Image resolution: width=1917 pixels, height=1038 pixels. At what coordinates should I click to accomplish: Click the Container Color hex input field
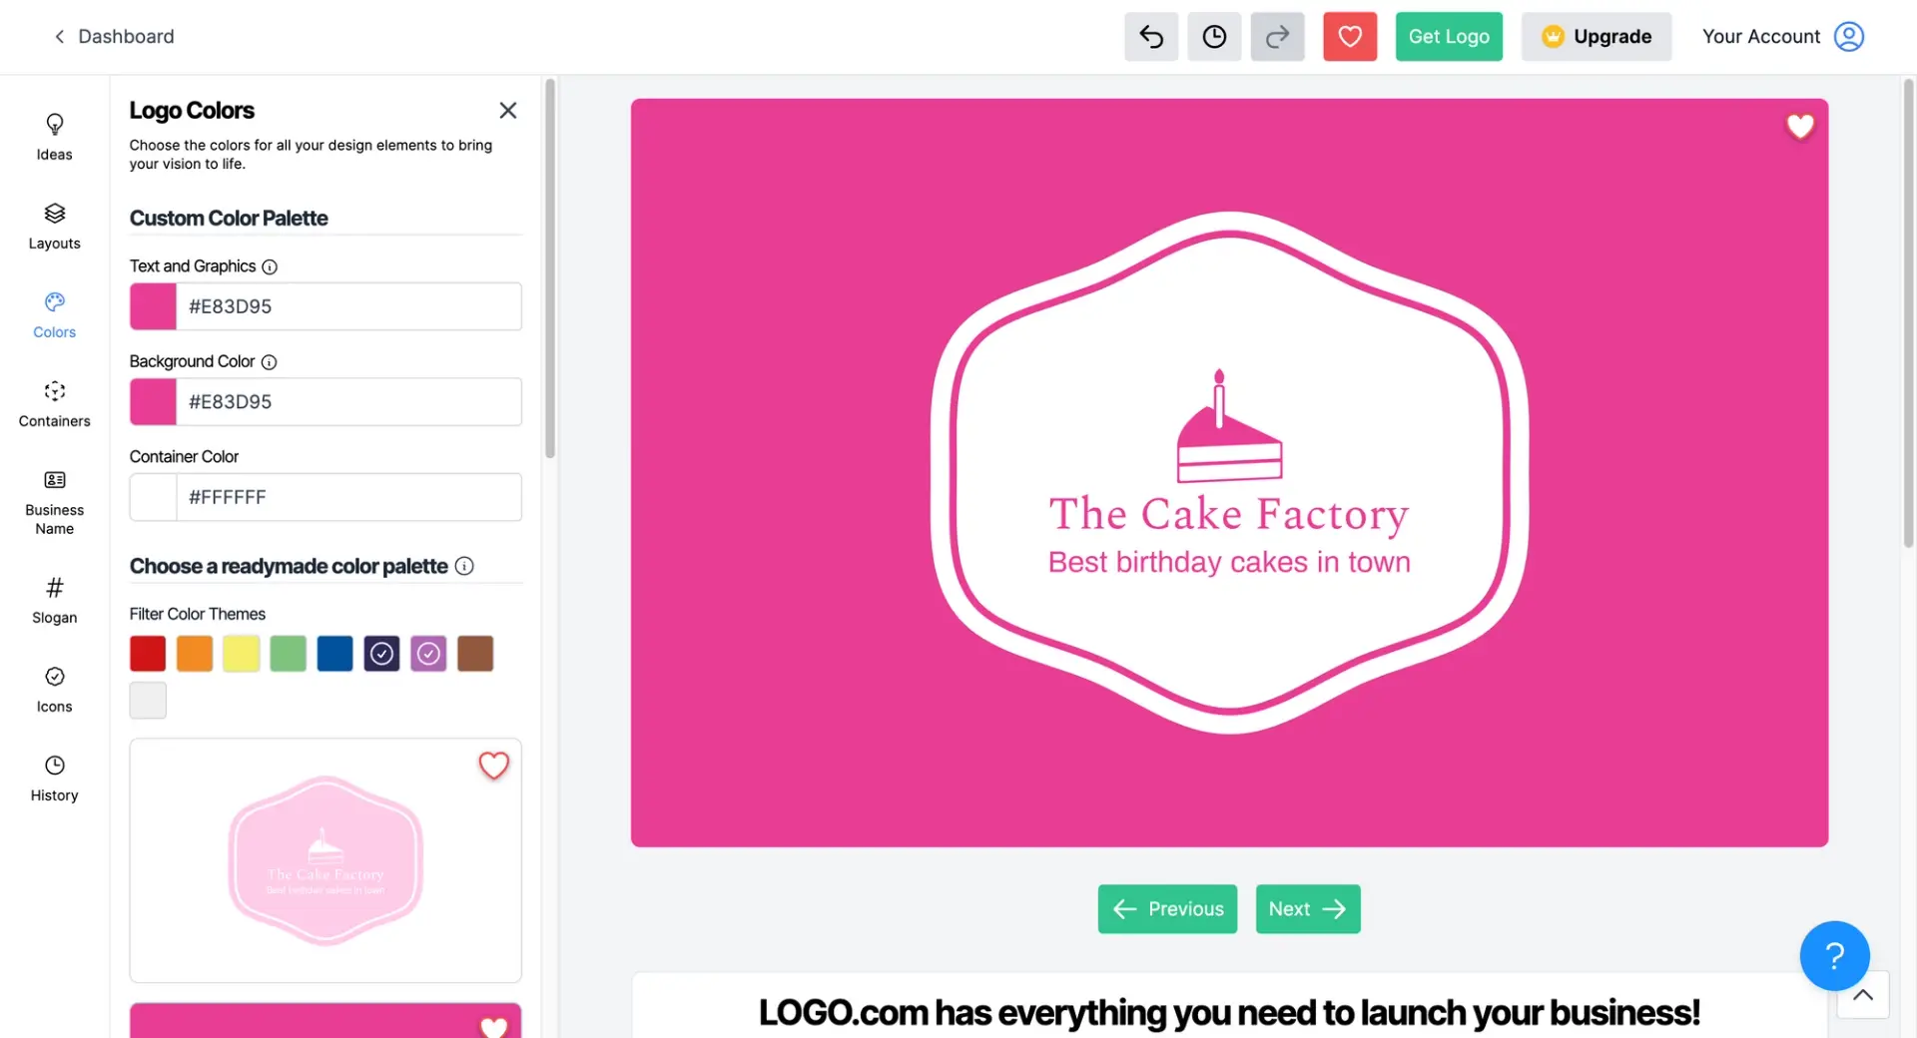coord(347,497)
